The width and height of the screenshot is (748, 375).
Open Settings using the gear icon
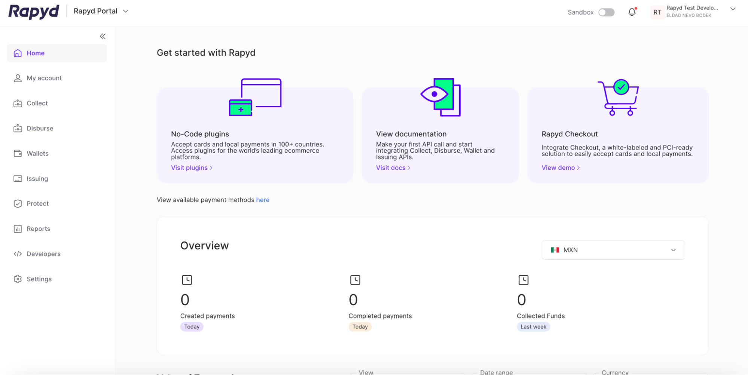18,279
